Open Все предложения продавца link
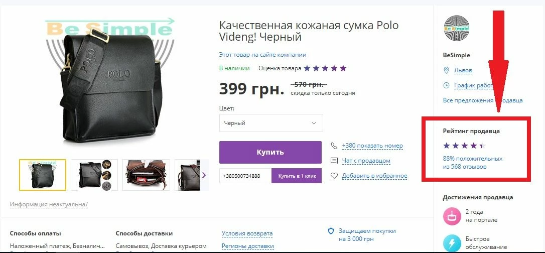Viewport: 545px width, 253px height. click(x=483, y=100)
